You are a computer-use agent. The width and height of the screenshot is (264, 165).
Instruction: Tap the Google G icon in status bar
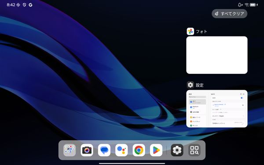click(x=30, y=5)
